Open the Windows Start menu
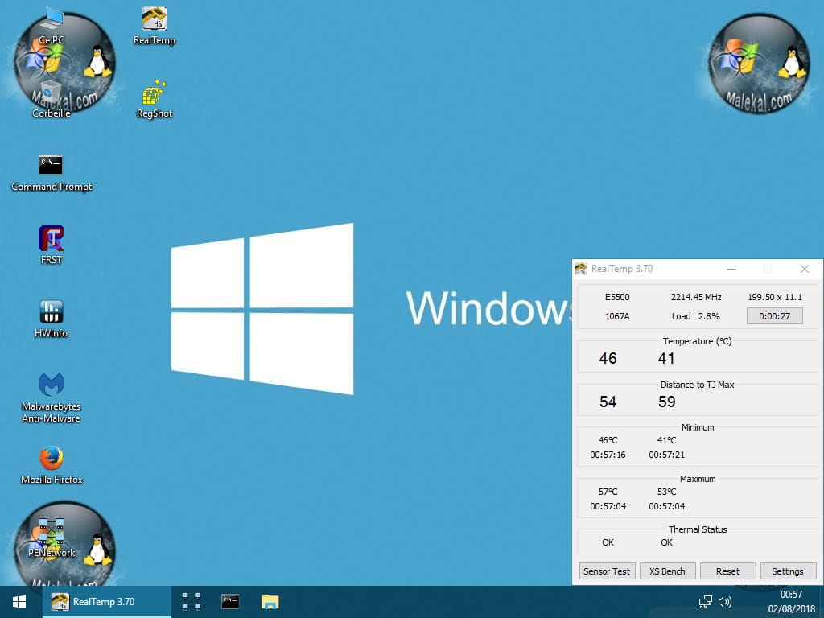Viewport: 824px width, 618px height. [19, 602]
